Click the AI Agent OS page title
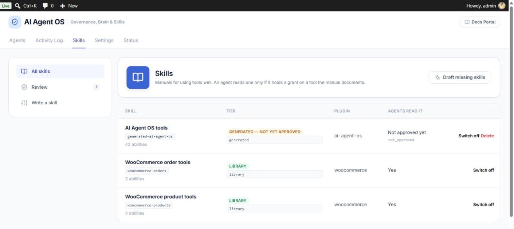Viewport: 514px width, 229px height. (44, 22)
